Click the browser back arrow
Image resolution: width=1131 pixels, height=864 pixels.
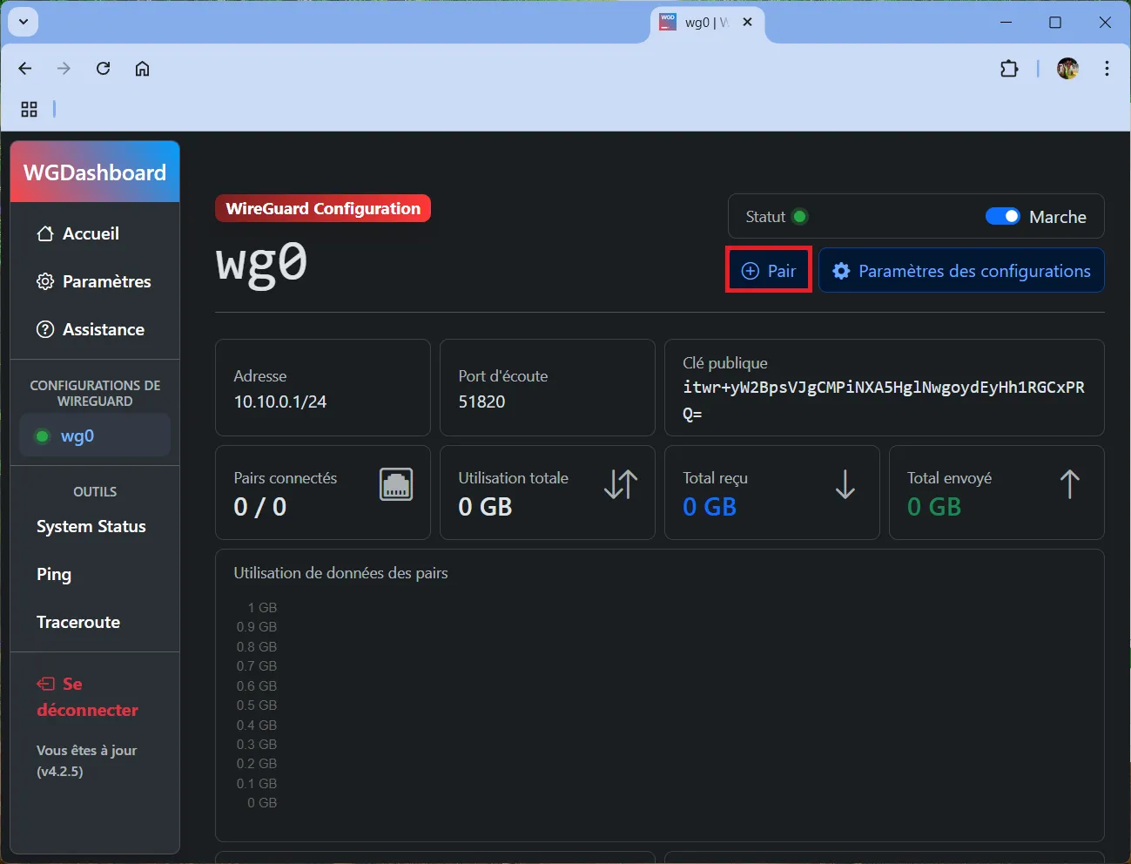click(x=25, y=68)
